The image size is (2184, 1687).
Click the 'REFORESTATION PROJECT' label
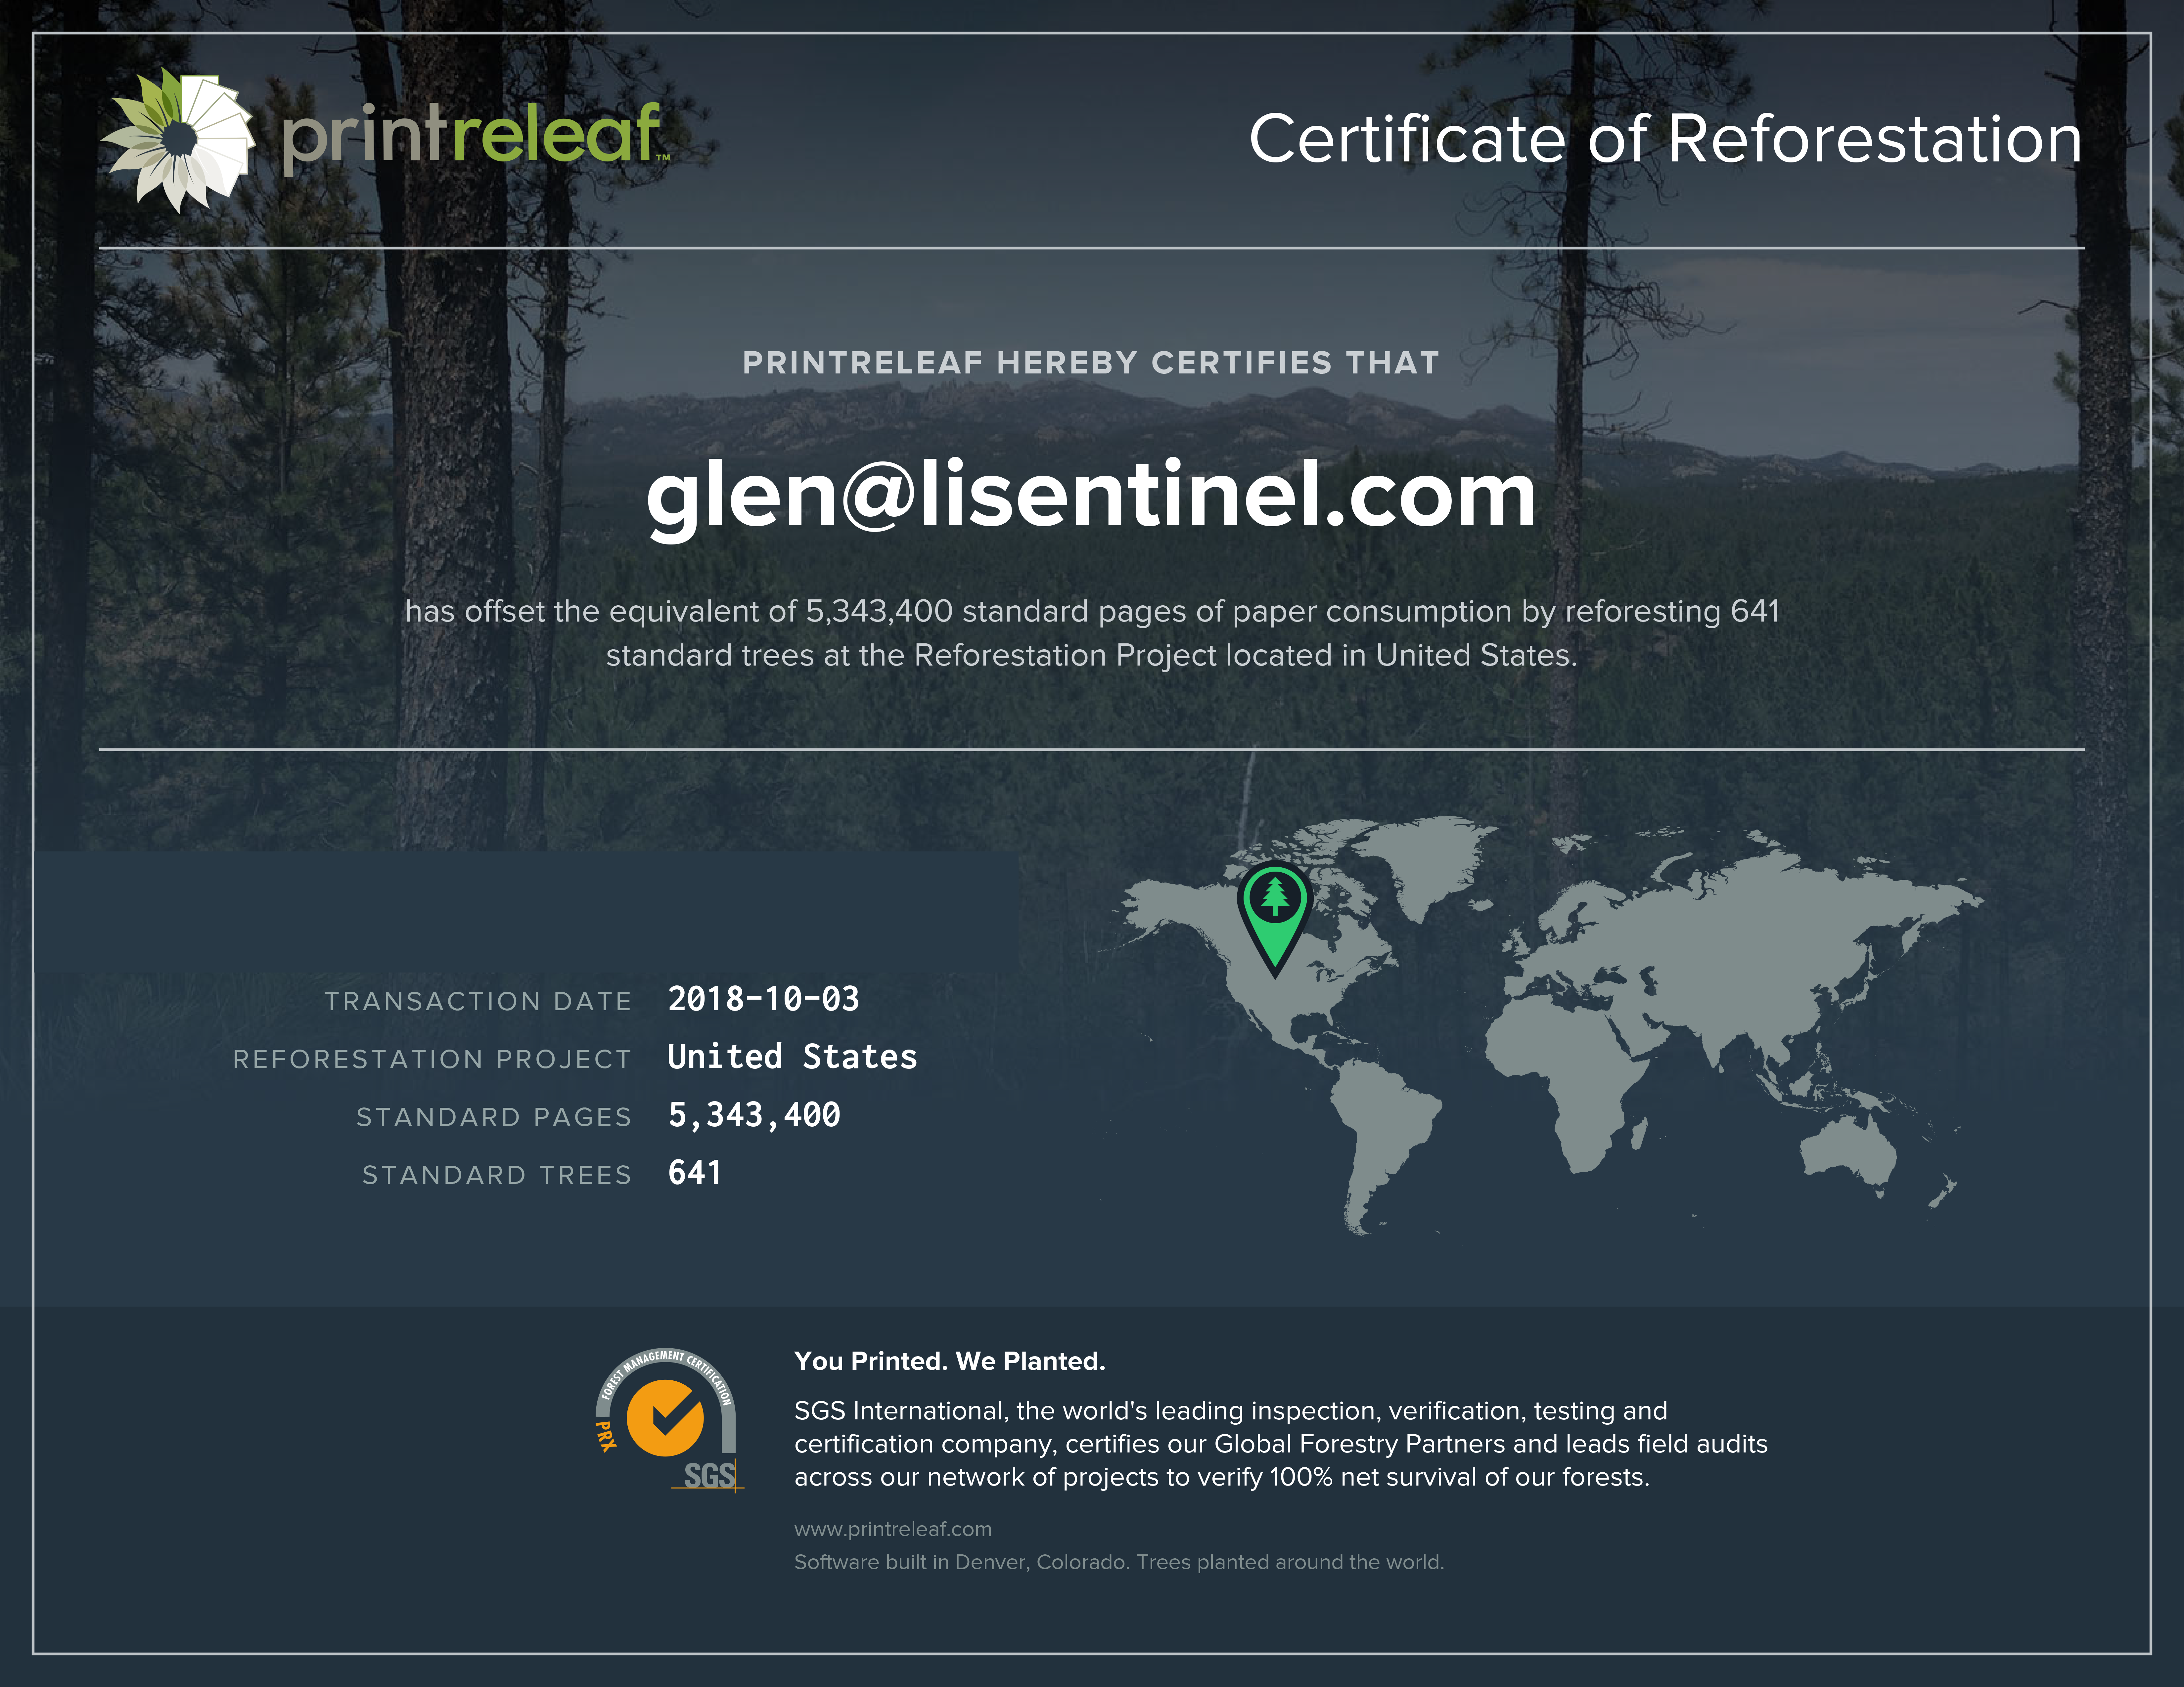tap(432, 1060)
